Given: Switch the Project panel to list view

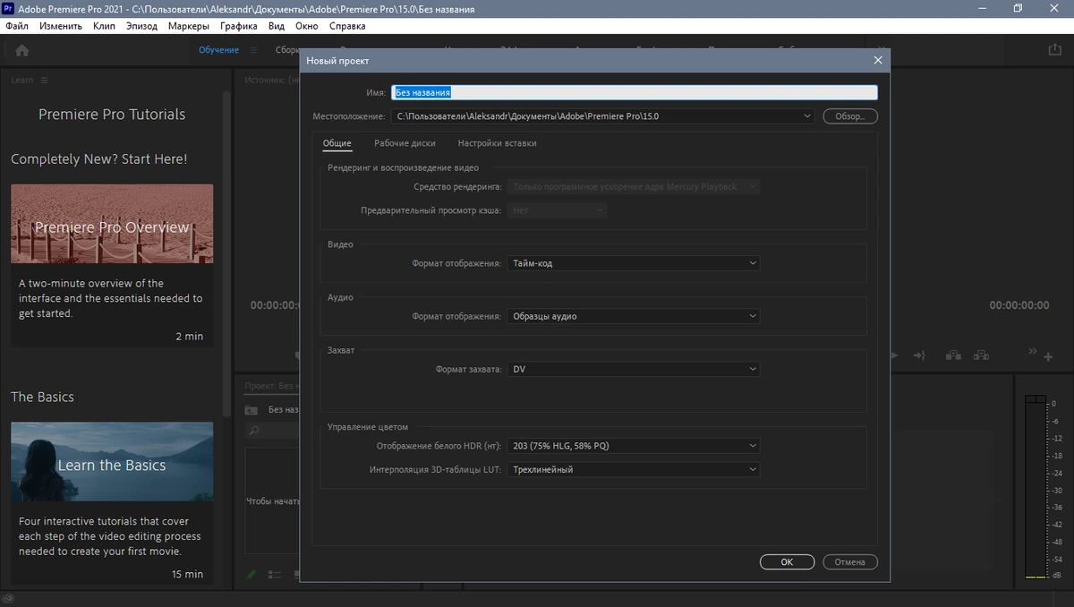Looking at the screenshot, I should pos(275,575).
